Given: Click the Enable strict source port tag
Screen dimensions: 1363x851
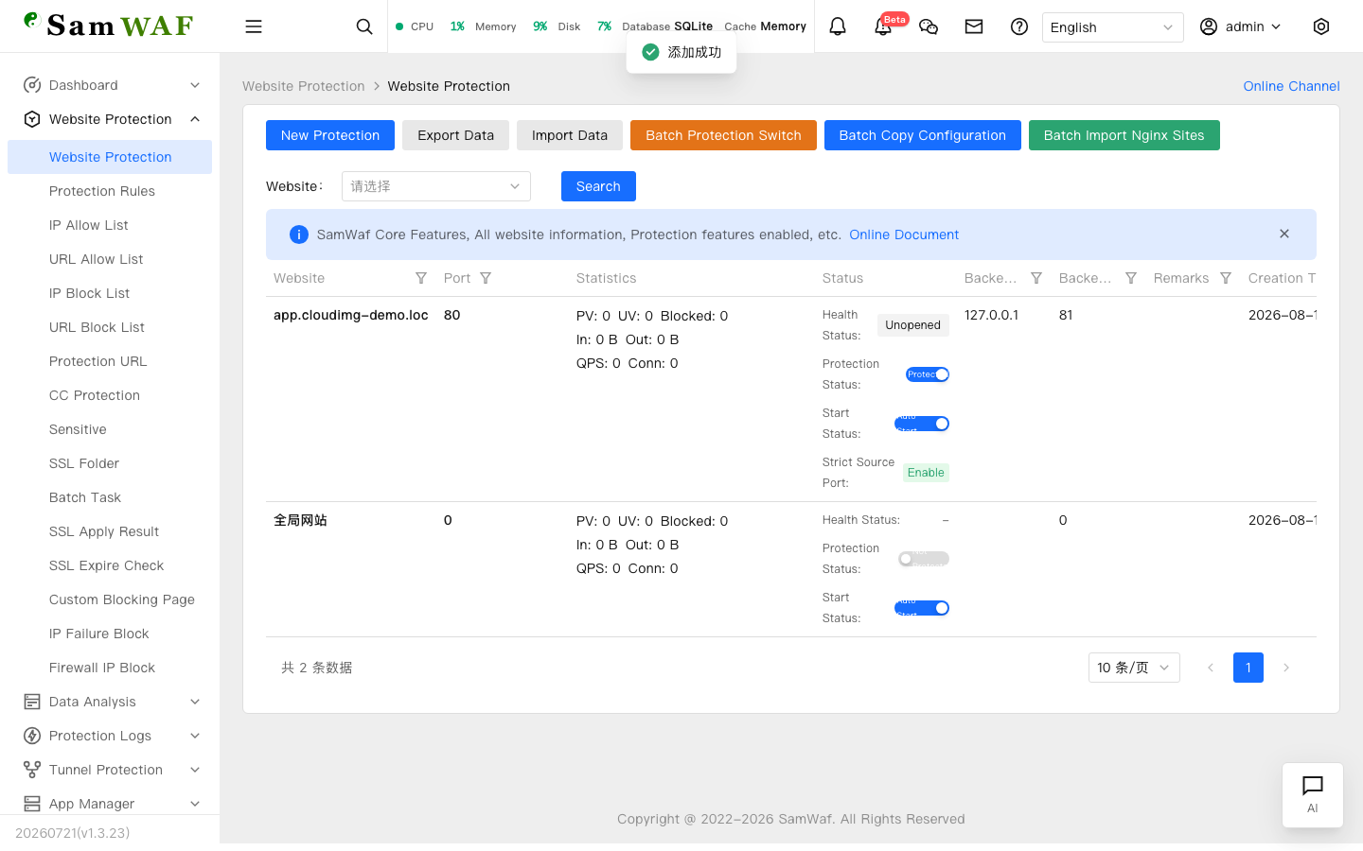Looking at the screenshot, I should pos(926,473).
